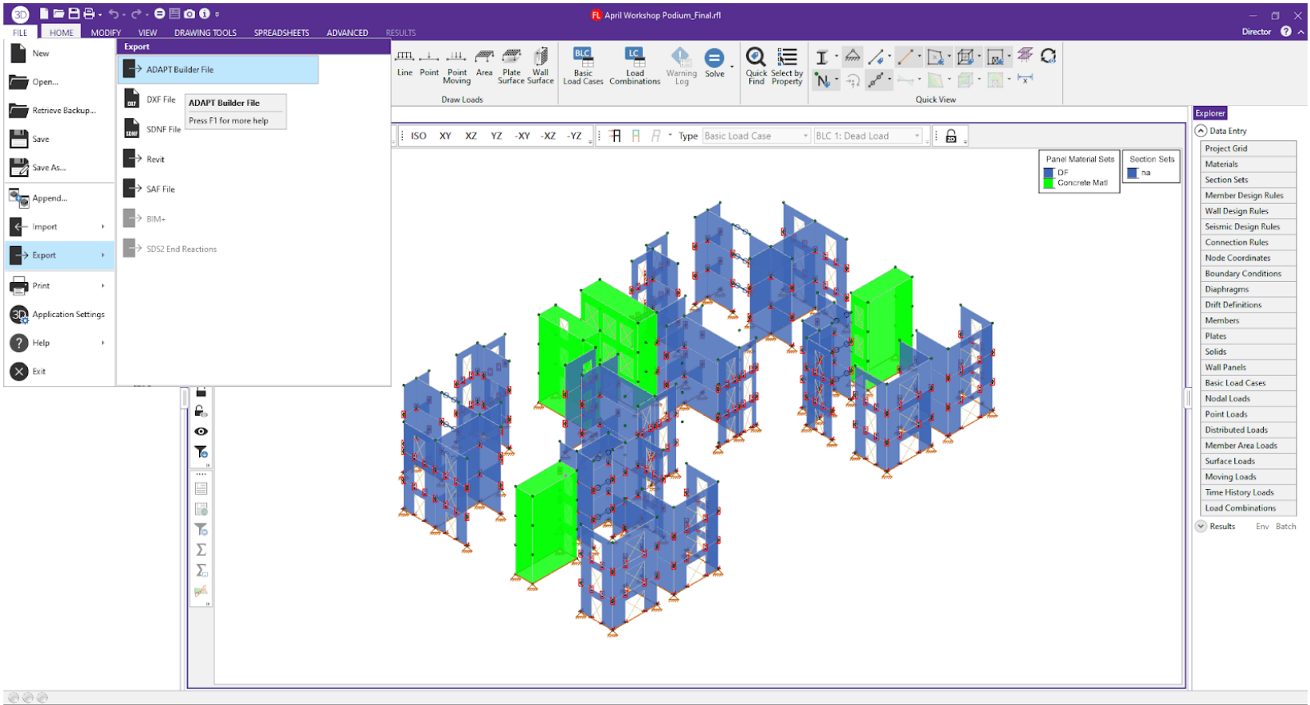Click the camera snapshot icon in title bar

[189, 14]
